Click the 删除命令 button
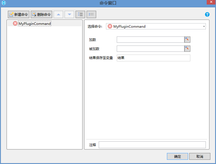Image resolution: width=216 pixels, height=164 pixels. coord(41,14)
